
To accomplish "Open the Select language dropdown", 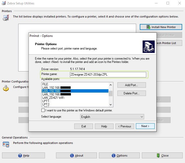I will tap(112, 117).
